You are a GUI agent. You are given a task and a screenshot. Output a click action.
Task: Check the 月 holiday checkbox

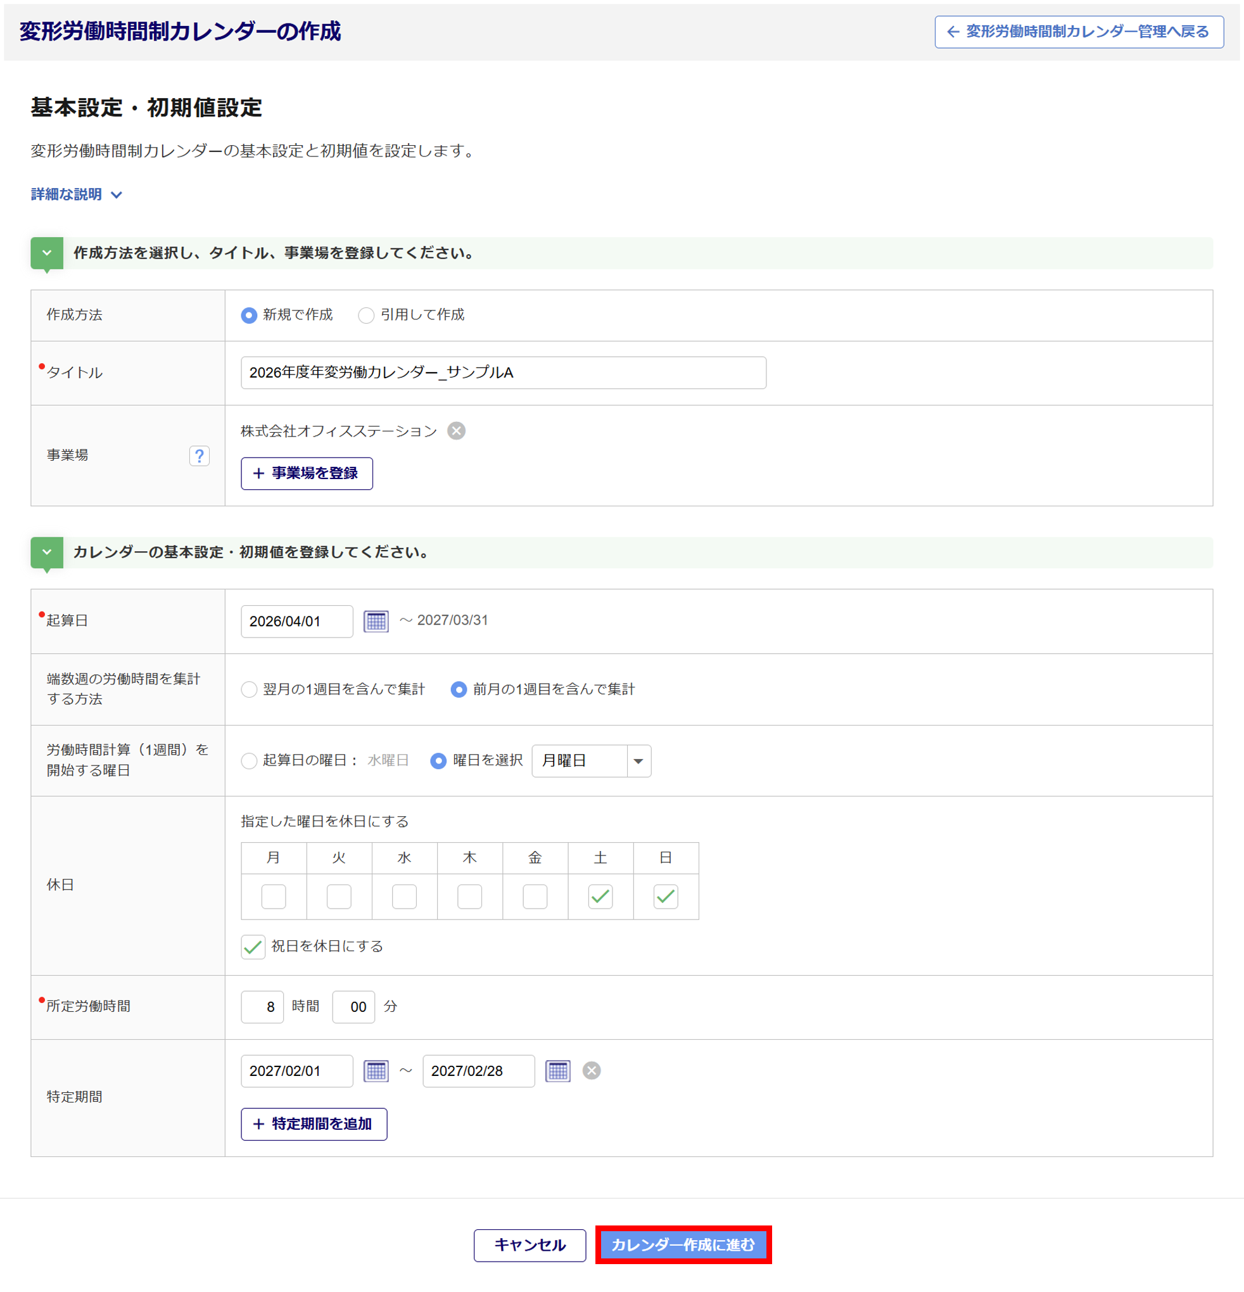click(x=274, y=897)
